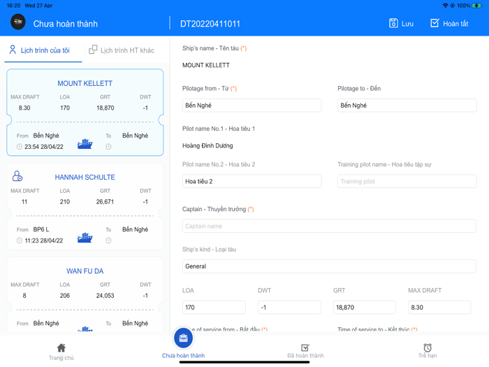Click the battery indicator in status bar
The height and width of the screenshot is (367, 489).
(x=477, y=6)
